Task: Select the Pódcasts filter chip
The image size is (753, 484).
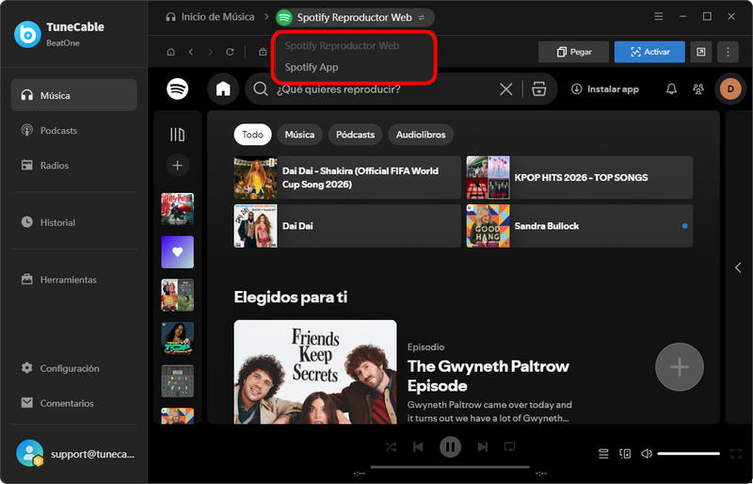Action: pyautogui.click(x=356, y=135)
